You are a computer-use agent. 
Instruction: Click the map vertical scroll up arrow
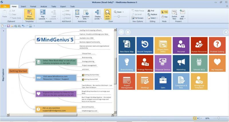pos(115,30)
